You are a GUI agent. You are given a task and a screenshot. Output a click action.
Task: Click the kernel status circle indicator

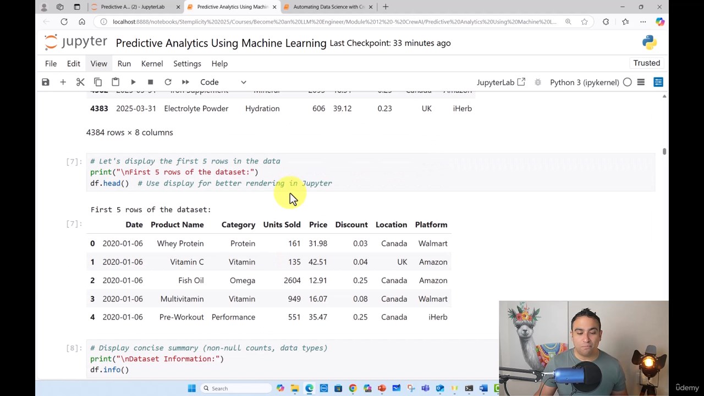(628, 82)
